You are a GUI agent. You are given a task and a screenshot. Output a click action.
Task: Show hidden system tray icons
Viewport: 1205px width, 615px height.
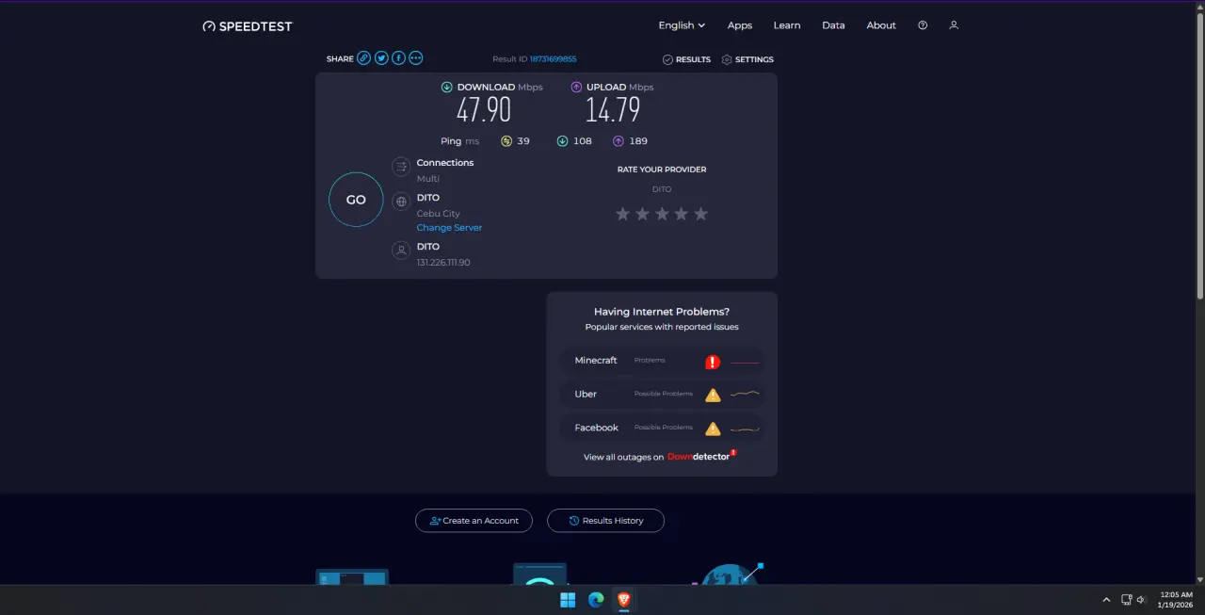[1106, 600]
